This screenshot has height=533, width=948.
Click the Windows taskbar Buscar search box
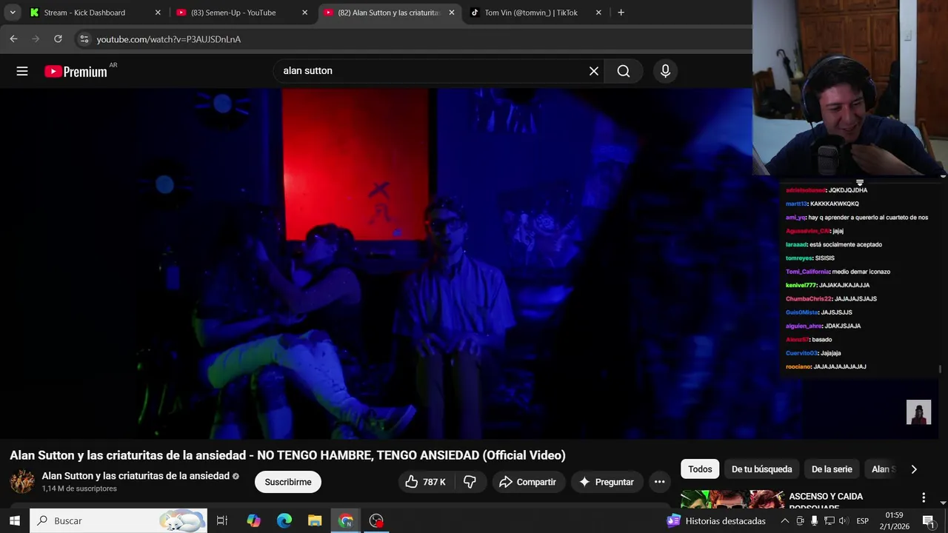[x=118, y=520]
